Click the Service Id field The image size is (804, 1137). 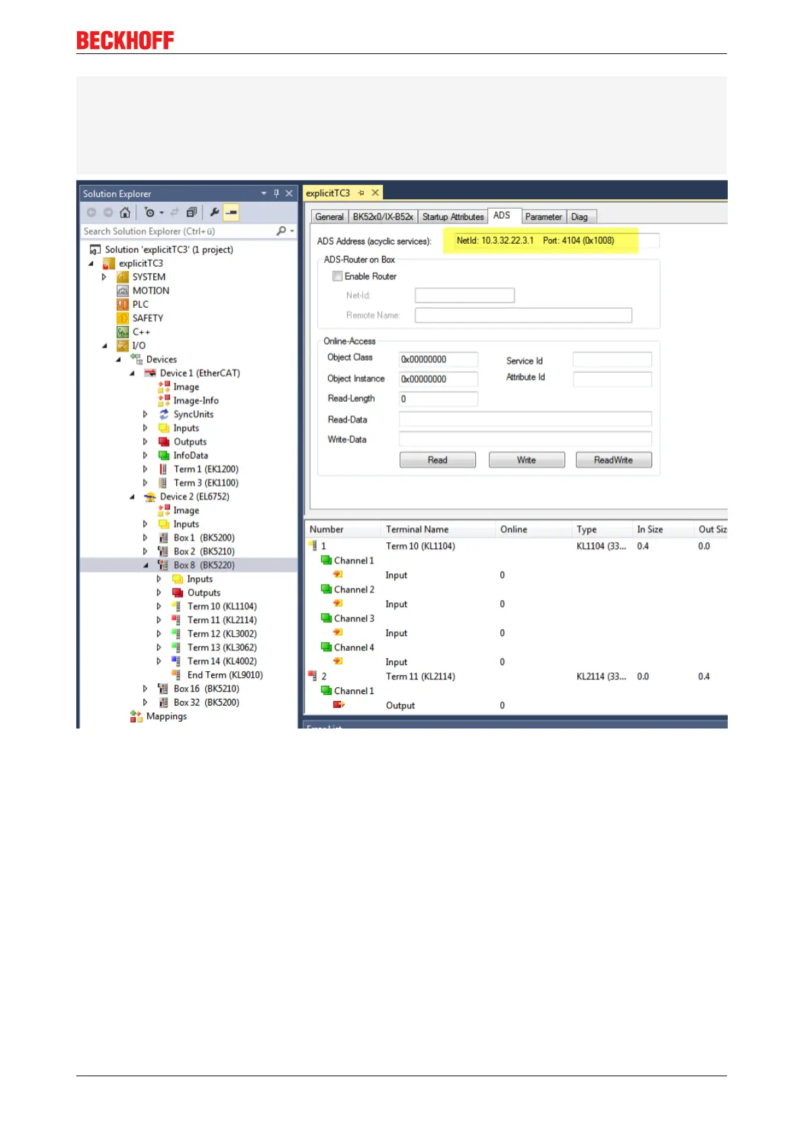(x=612, y=360)
